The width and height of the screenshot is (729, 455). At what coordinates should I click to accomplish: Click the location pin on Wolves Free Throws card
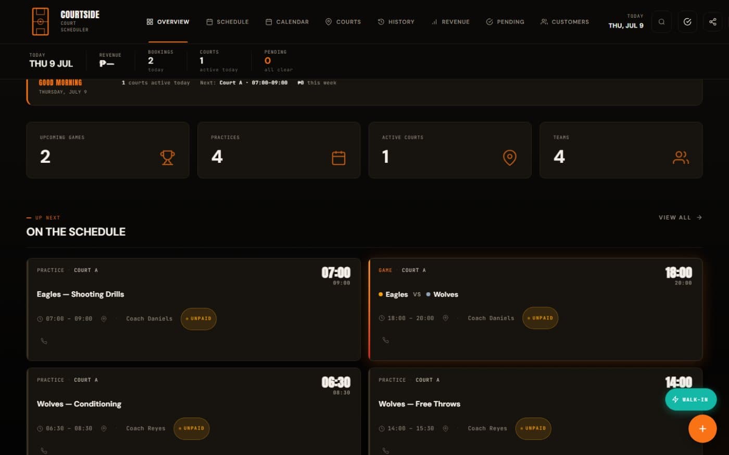point(445,428)
